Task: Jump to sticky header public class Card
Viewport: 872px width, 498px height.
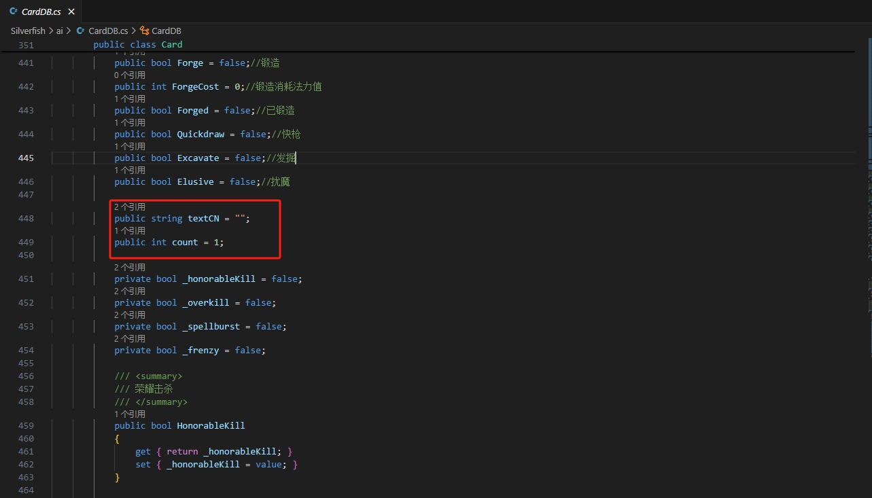Action: click(x=138, y=45)
